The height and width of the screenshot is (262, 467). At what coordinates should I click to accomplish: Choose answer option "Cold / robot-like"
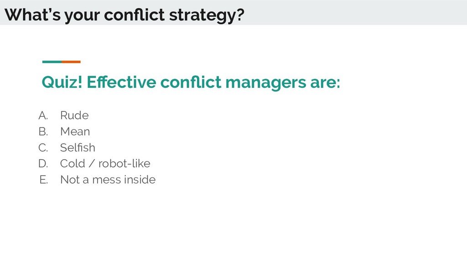[105, 163]
